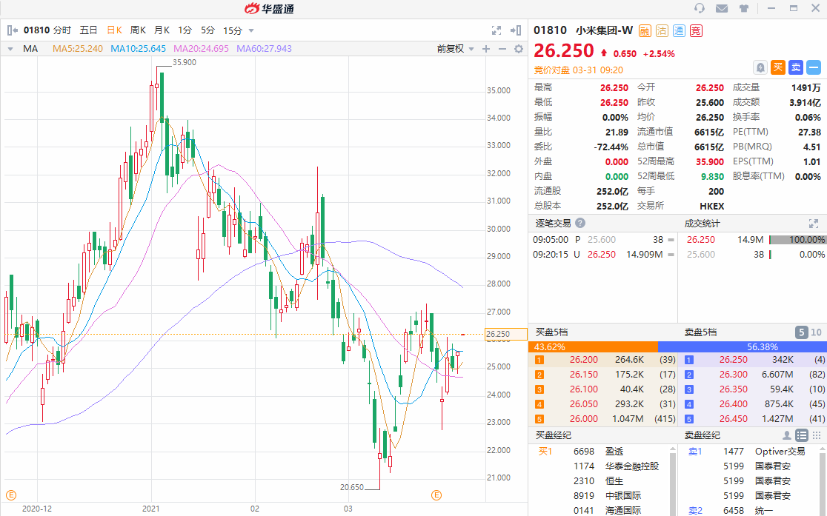Image resolution: width=827 pixels, height=516 pixels.
Task: Click the 融 margin badge
Action: coord(645,30)
